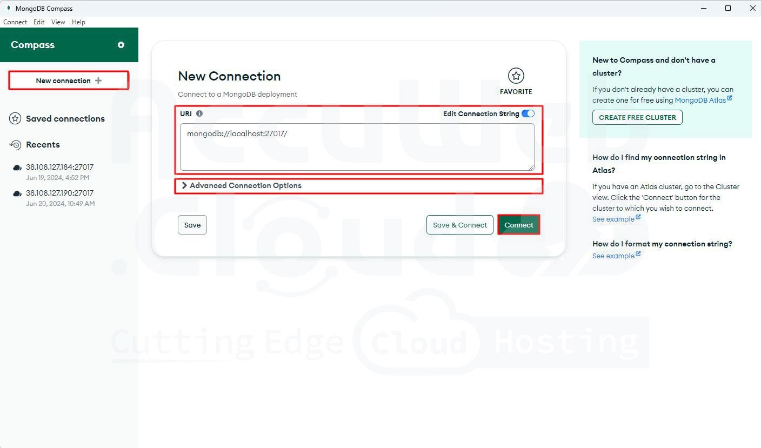Open the View menu

(58, 22)
